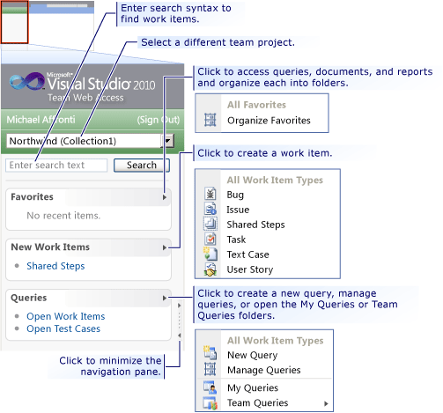Choose Issue from work item types menu
This screenshot has width=443, height=413.
(x=238, y=210)
